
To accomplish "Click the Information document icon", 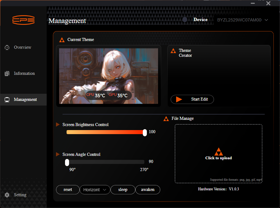I will [x=7, y=74].
